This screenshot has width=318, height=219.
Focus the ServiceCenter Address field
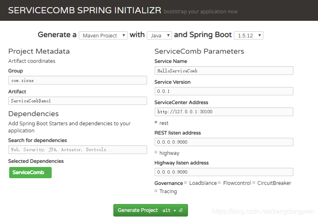point(224,112)
